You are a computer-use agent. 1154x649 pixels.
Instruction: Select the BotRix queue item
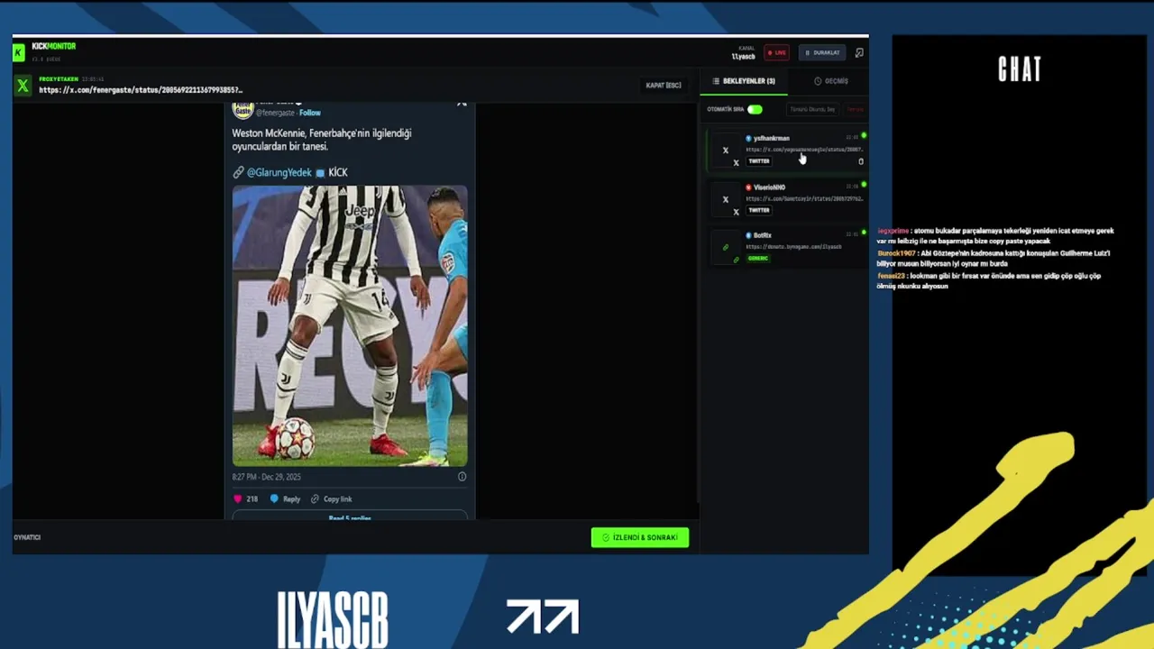pos(786,247)
